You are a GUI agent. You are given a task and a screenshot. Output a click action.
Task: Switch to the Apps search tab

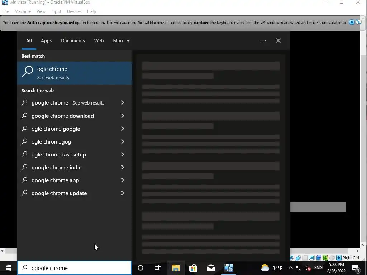[x=46, y=41]
